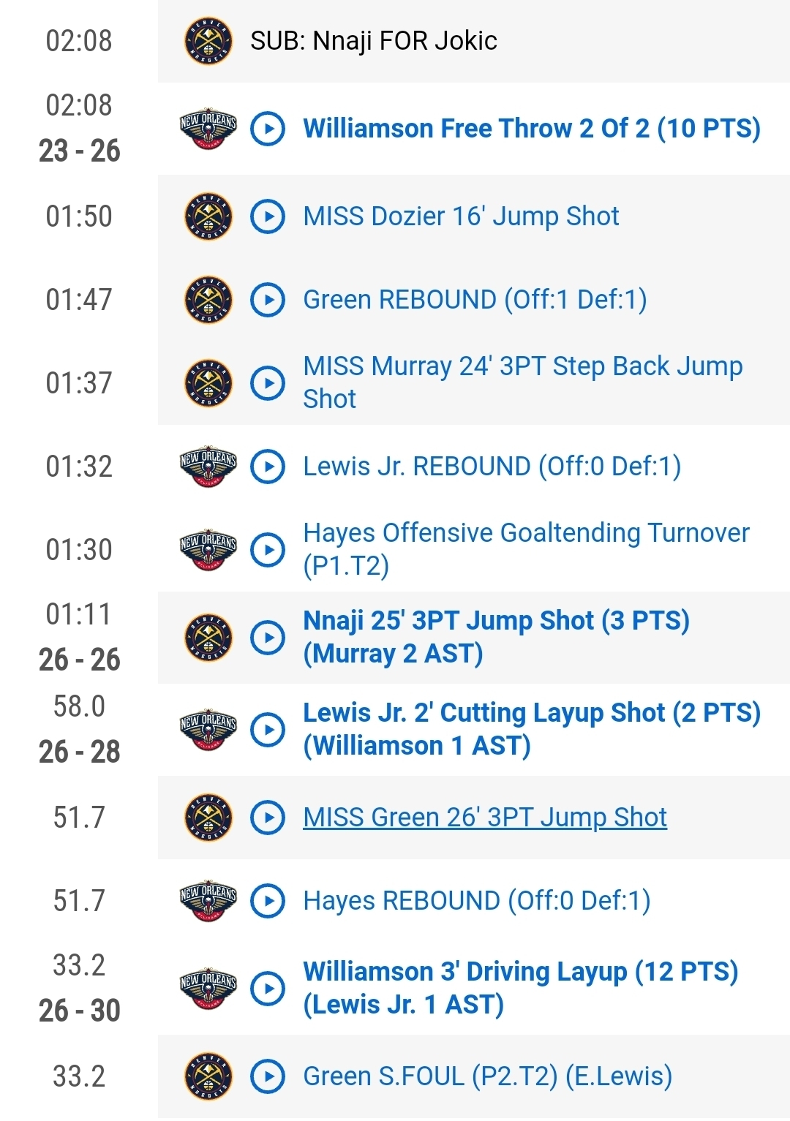
Task: Click the 26 - 30 score at 33.2
Action: 79,1011
